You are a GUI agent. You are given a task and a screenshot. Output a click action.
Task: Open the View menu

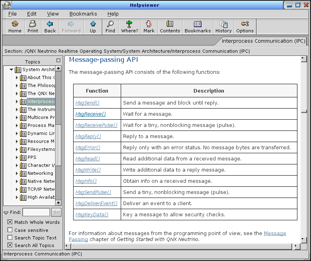pyautogui.click(x=53, y=14)
